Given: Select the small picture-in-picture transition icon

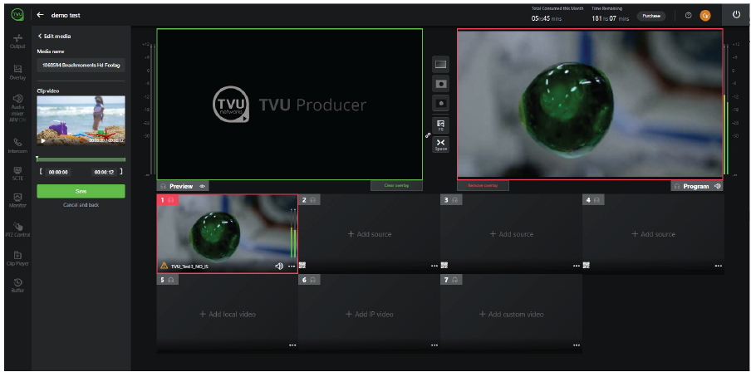Looking at the screenshot, I should click(440, 103).
